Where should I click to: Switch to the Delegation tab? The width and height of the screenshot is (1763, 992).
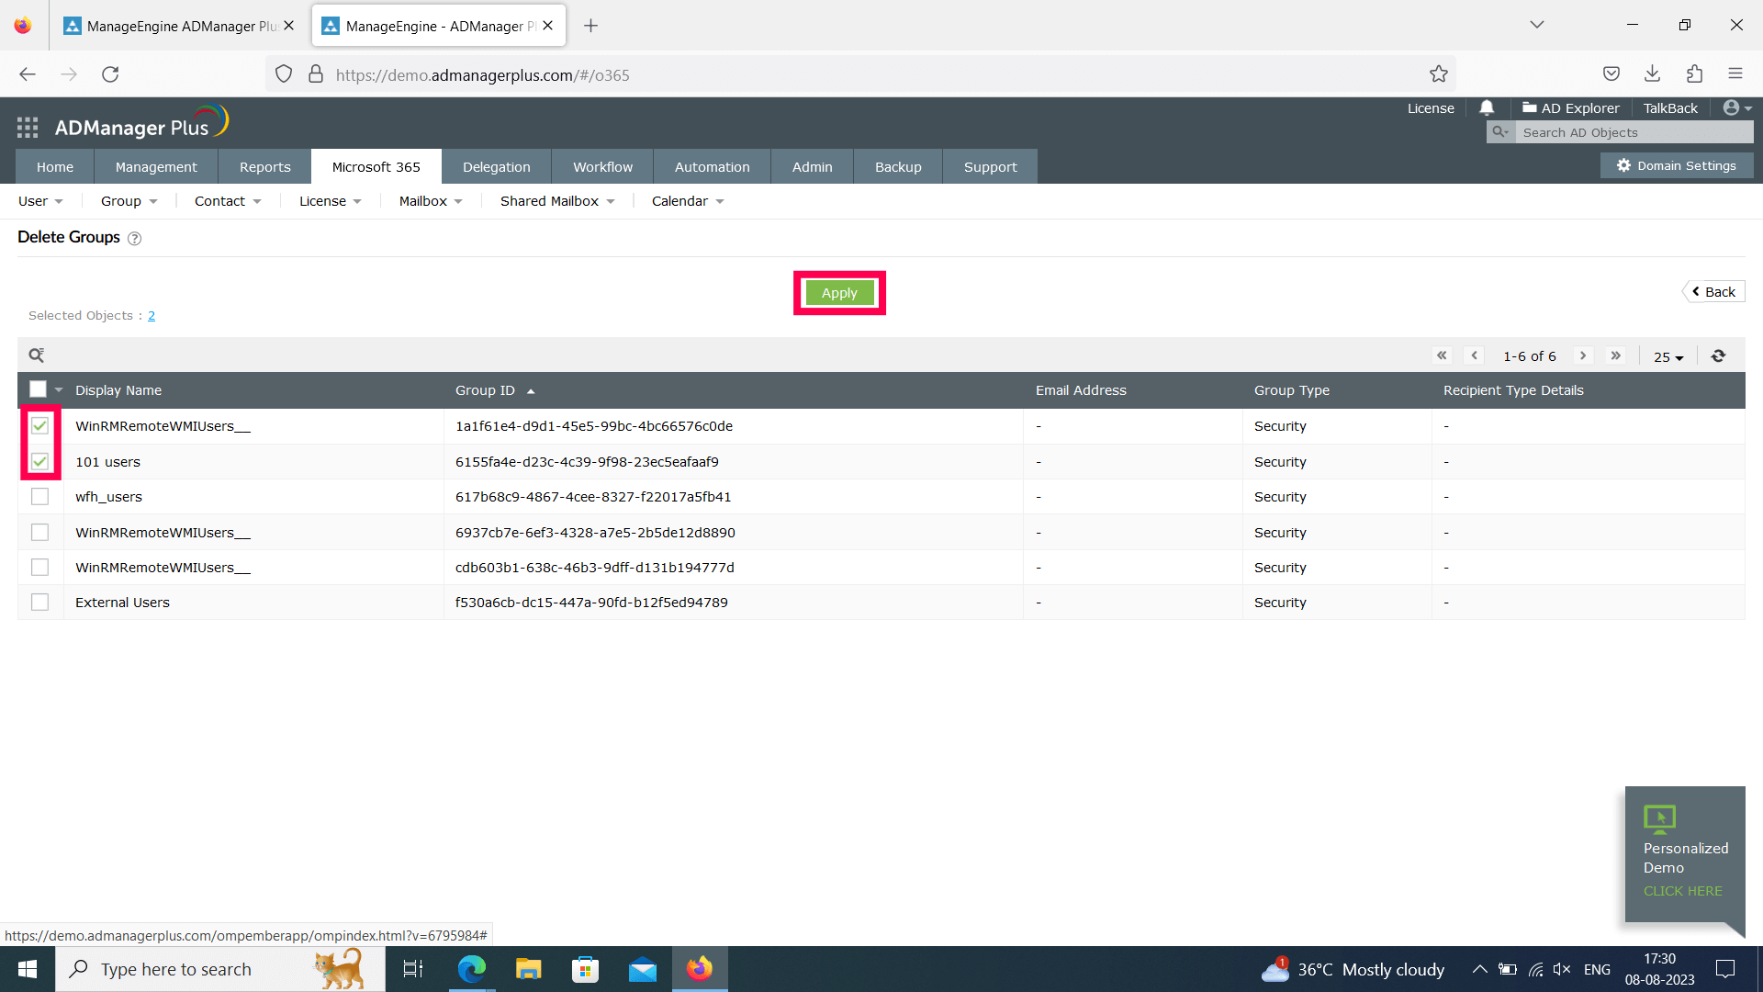coord(496,167)
